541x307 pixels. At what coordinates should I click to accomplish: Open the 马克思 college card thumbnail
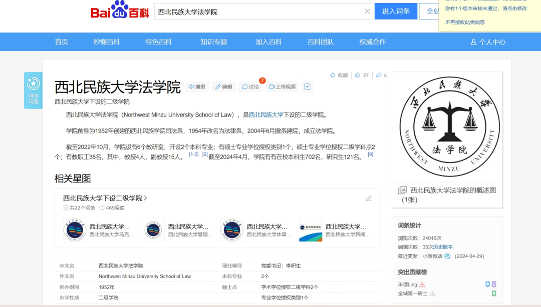coord(75,230)
